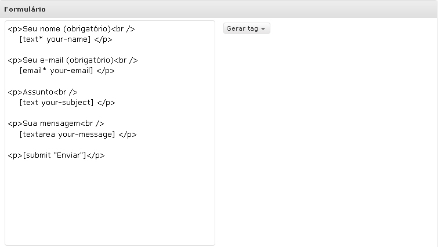The image size is (438, 247).
Task: Click the Sua mensagem line
Action: click(x=56, y=124)
